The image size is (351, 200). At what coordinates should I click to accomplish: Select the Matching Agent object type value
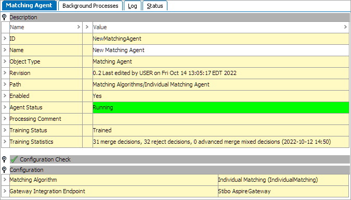pos(112,61)
